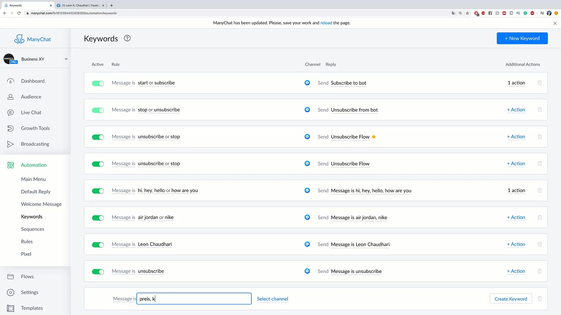Dismiss the update notification banner
The image size is (561, 315).
555,23
